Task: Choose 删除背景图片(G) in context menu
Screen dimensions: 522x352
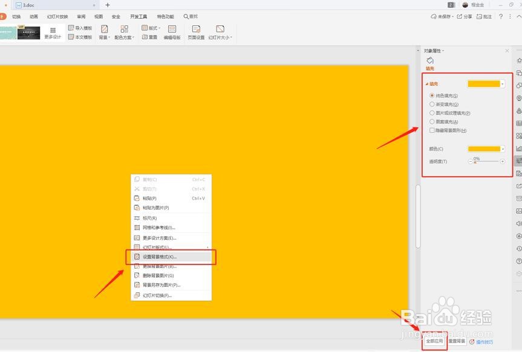Action: click(171, 275)
